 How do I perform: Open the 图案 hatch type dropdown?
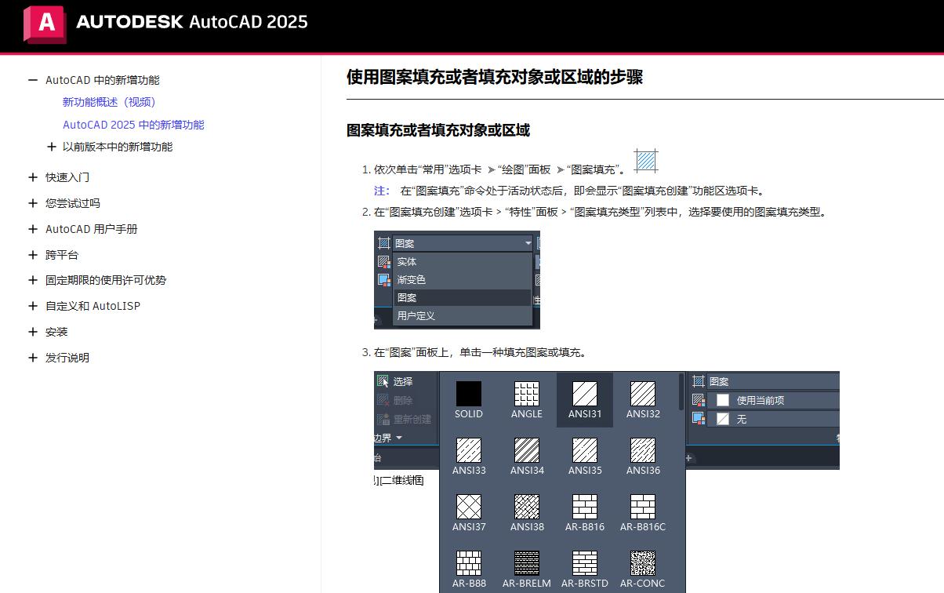tap(462, 243)
